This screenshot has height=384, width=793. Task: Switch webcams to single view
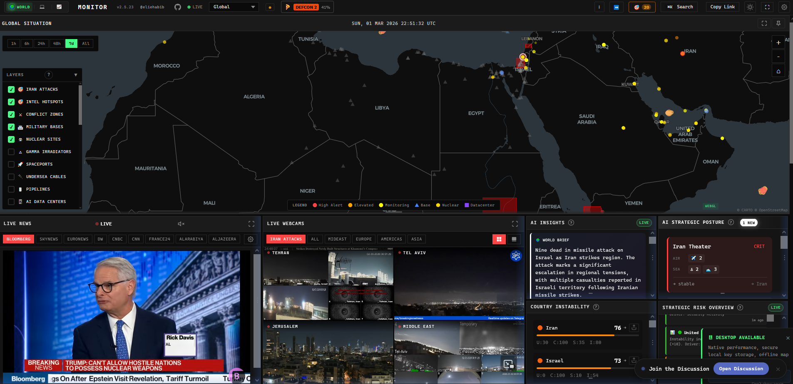pyautogui.click(x=514, y=239)
